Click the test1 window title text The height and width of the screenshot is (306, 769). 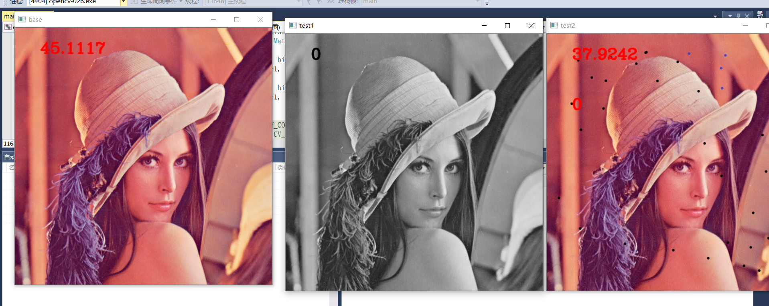(x=306, y=25)
